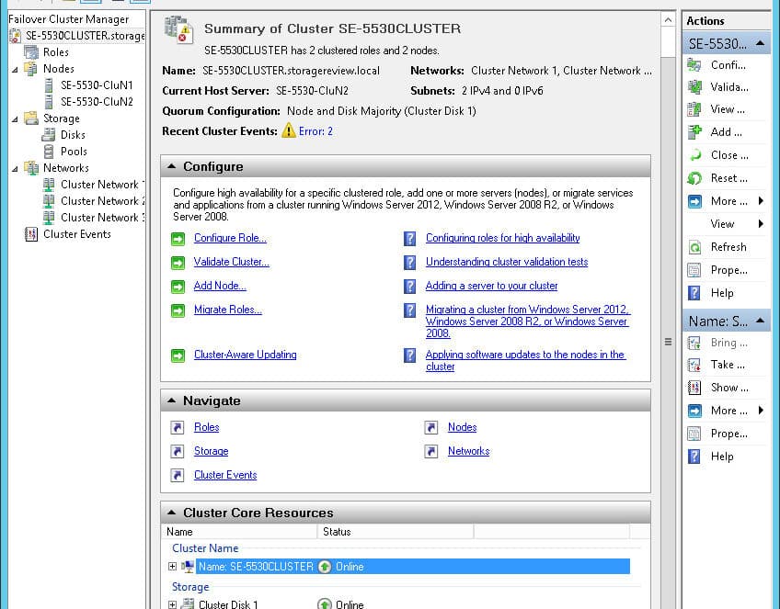Select Cluster Network 3 in the tree
Image resolution: width=780 pixels, height=609 pixels.
point(102,218)
